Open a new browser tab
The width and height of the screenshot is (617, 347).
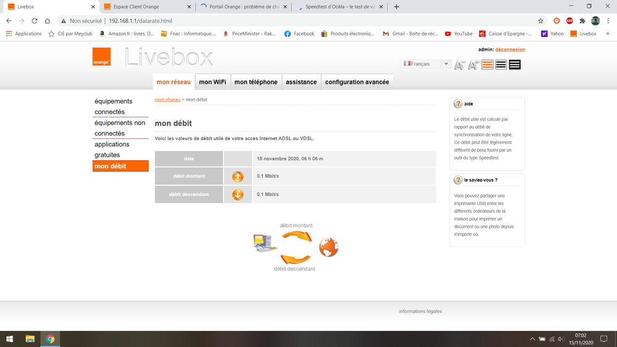(397, 7)
